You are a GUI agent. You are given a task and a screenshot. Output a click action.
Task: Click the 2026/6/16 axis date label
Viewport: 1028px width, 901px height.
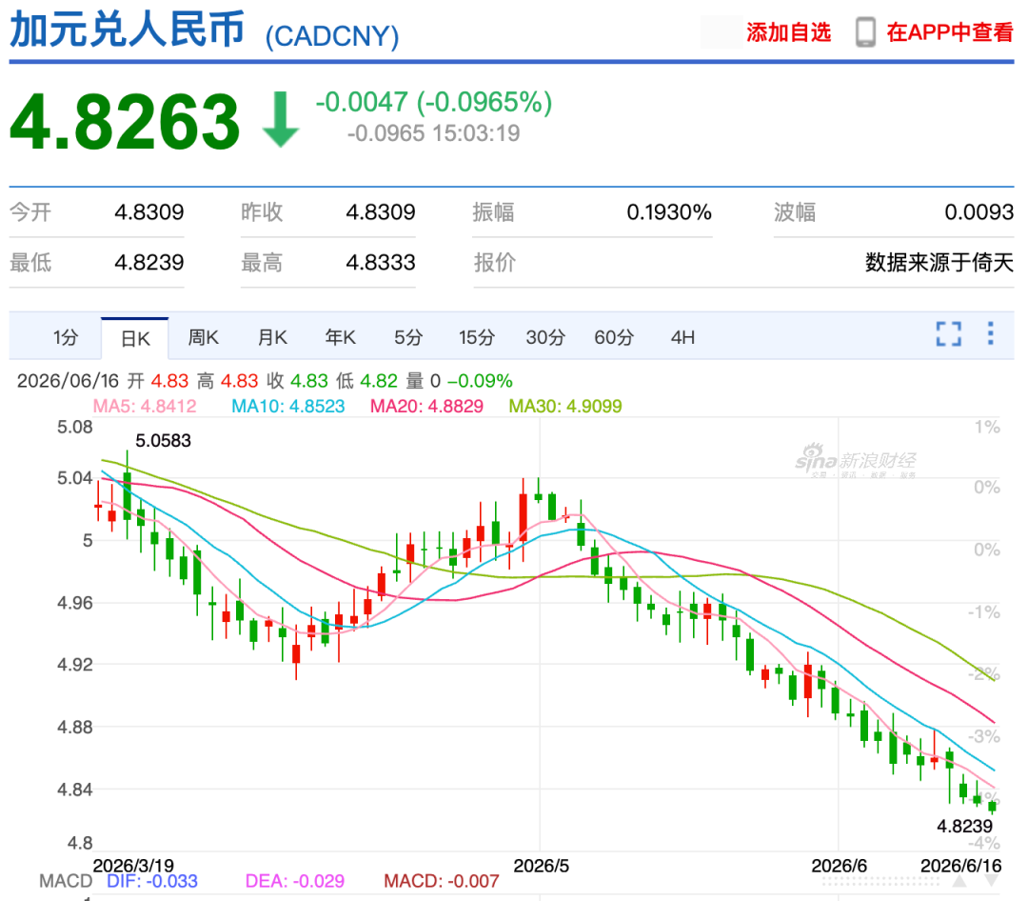coord(961,866)
